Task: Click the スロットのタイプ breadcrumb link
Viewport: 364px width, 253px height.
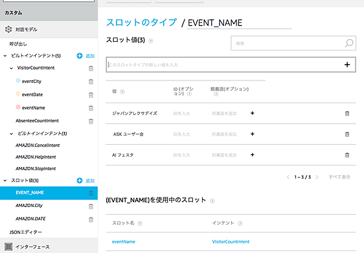Action: [x=141, y=23]
